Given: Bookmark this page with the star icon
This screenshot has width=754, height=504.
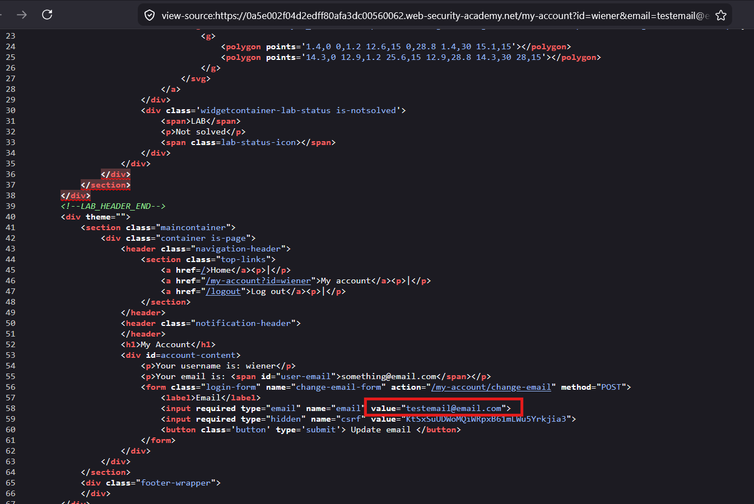Looking at the screenshot, I should pos(721,15).
